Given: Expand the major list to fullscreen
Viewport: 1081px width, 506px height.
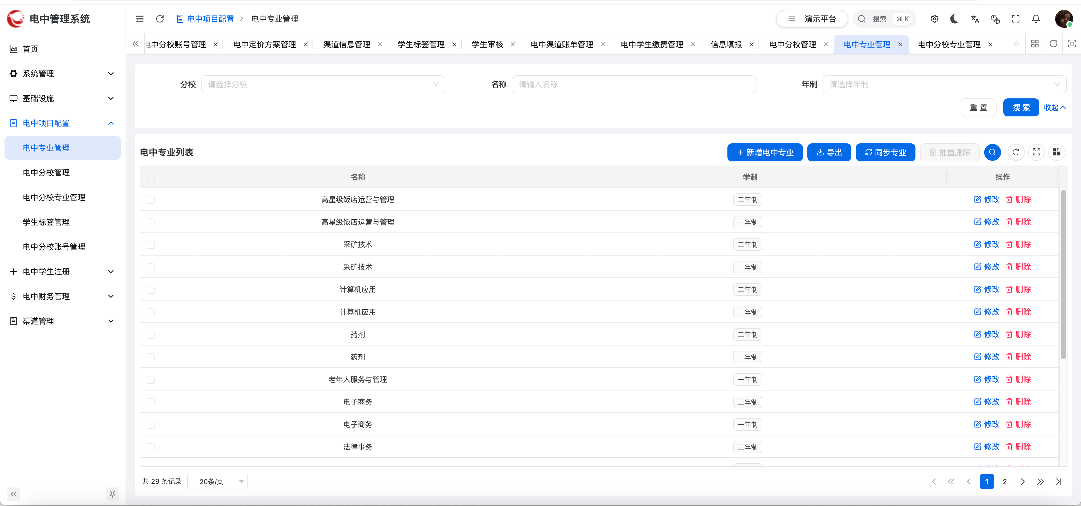Looking at the screenshot, I should tap(1037, 152).
